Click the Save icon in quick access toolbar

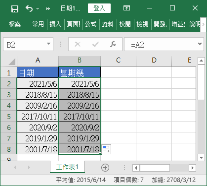(x=15, y=8)
